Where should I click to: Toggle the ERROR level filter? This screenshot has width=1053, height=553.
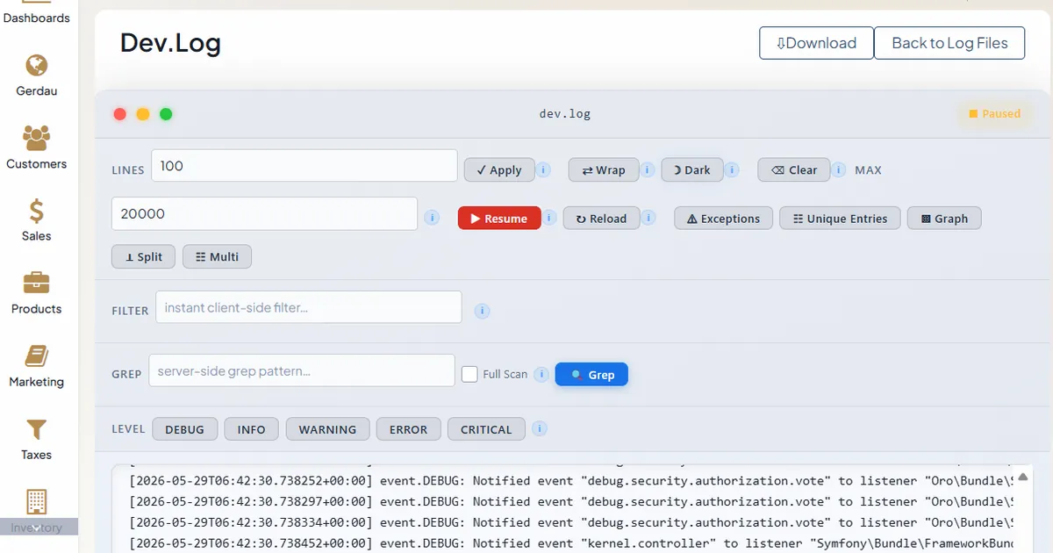(x=408, y=429)
